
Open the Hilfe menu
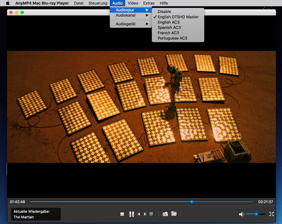point(164,3)
